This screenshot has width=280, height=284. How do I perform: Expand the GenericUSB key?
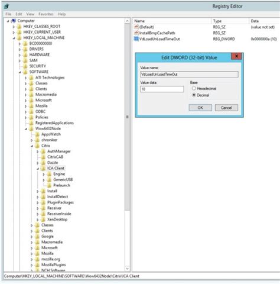coord(44,180)
